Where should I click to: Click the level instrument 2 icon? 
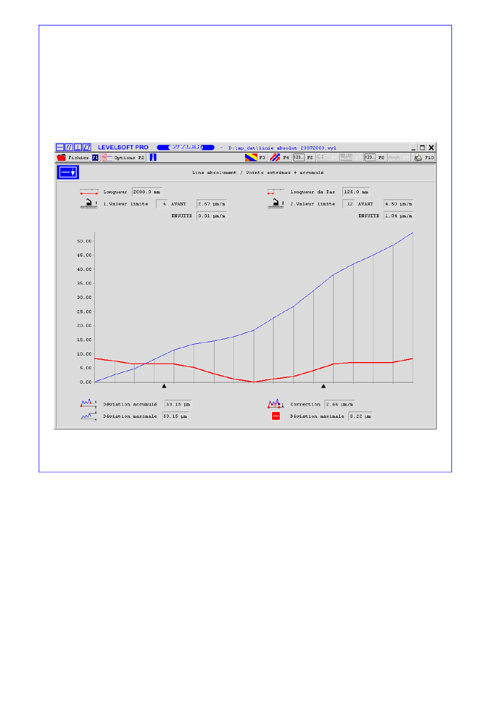coord(276,204)
